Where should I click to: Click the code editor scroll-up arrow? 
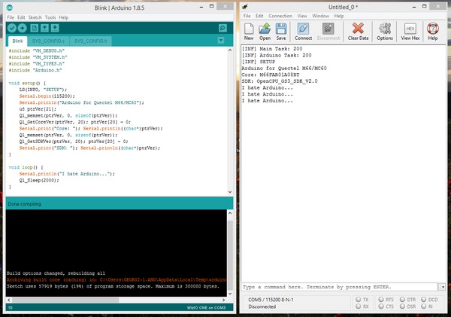click(x=230, y=50)
